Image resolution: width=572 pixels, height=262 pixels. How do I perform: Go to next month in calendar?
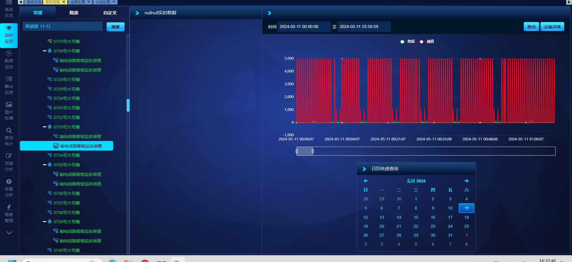(467, 181)
